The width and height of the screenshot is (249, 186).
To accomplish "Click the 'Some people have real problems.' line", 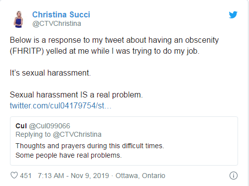I will pyautogui.click(x=69, y=156).
